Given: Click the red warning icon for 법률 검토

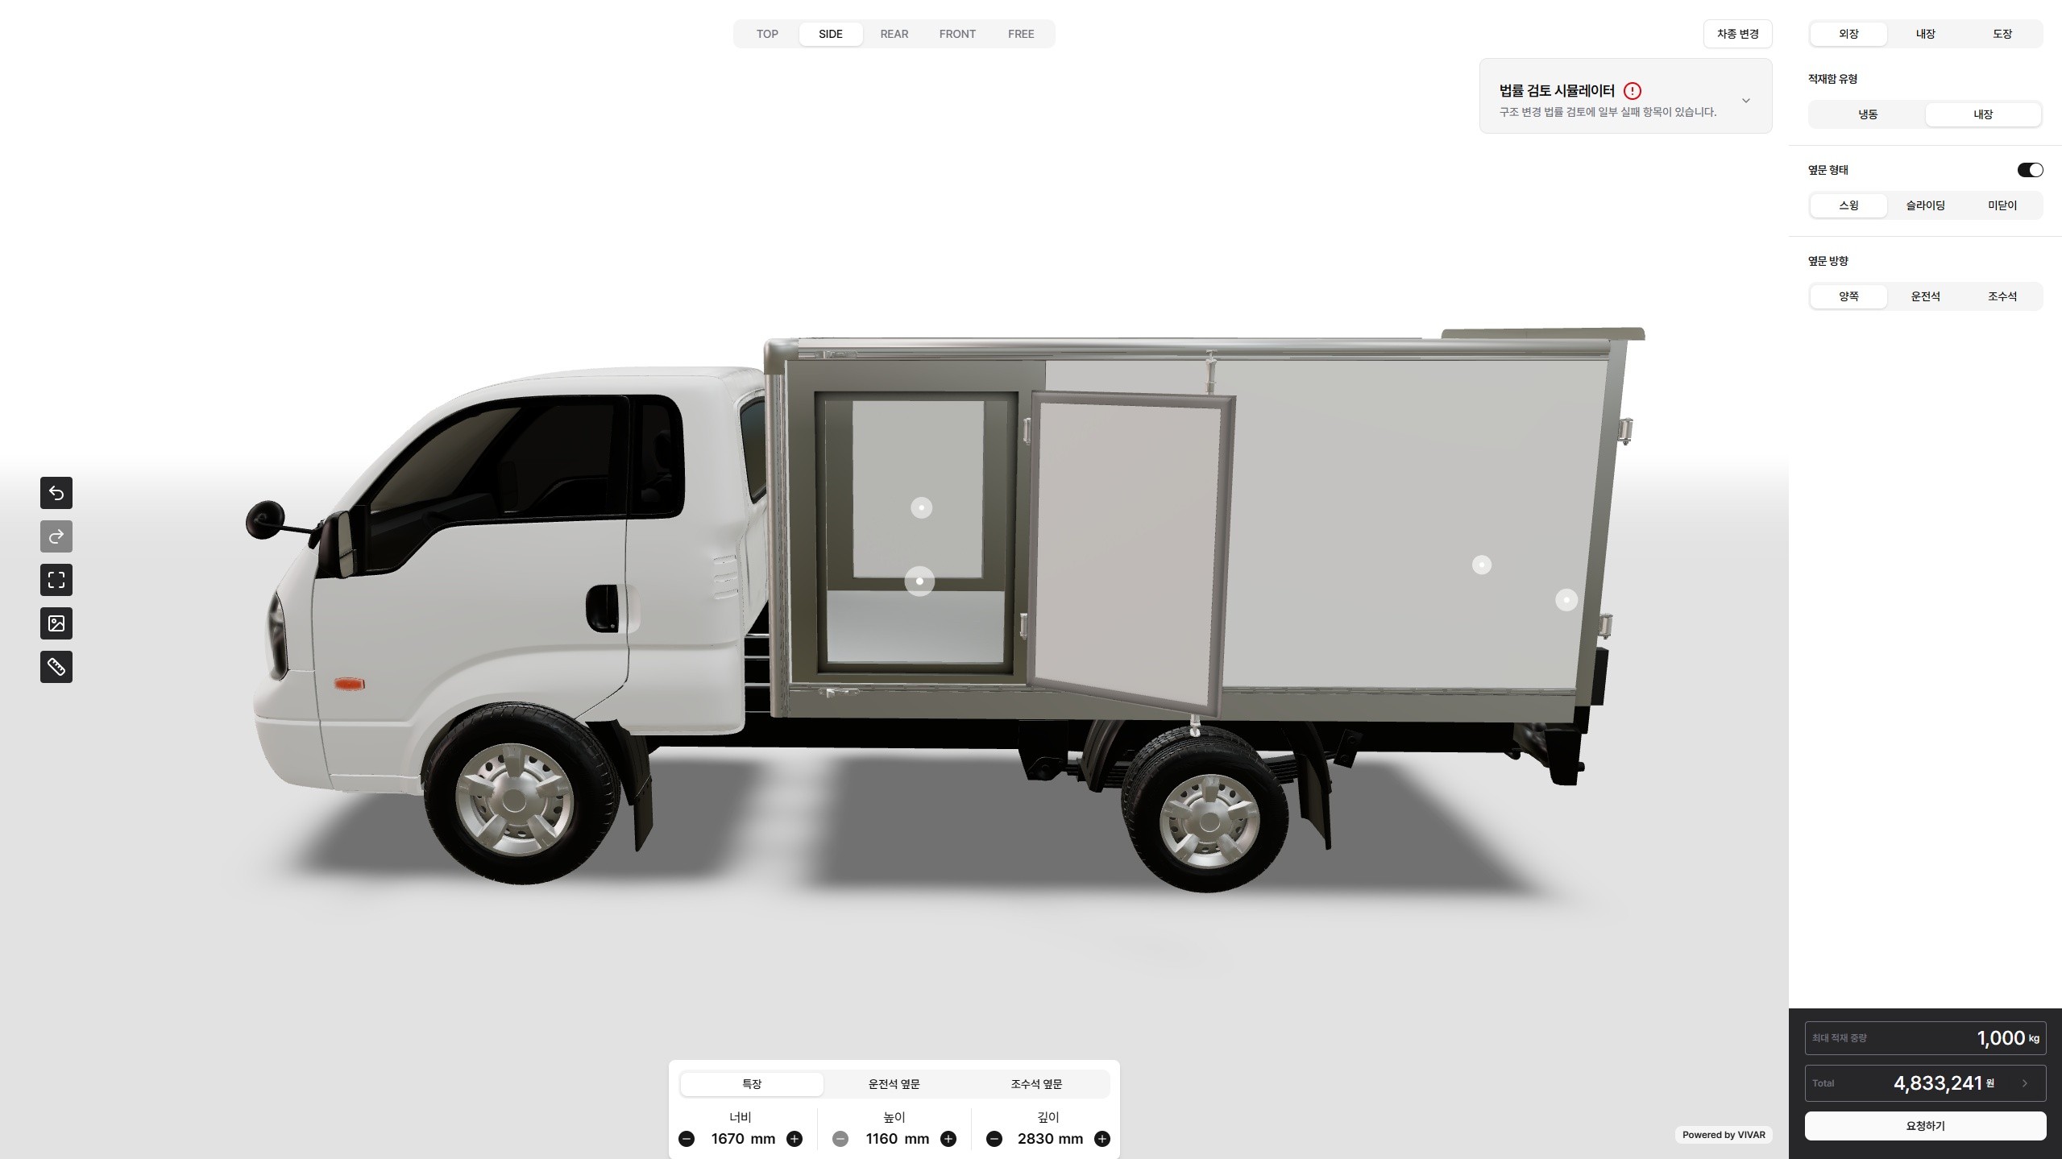Looking at the screenshot, I should (1632, 91).
